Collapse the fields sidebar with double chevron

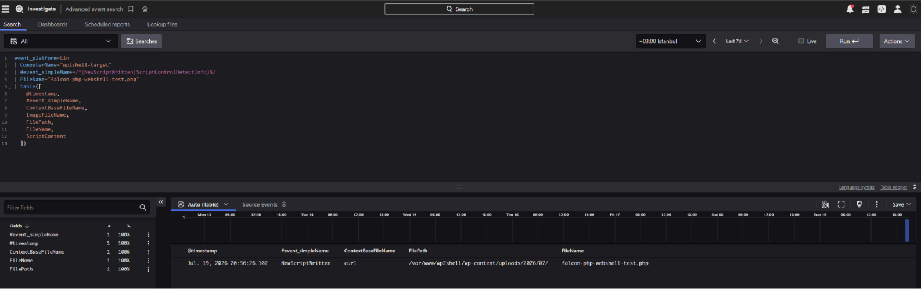(161, 202)
